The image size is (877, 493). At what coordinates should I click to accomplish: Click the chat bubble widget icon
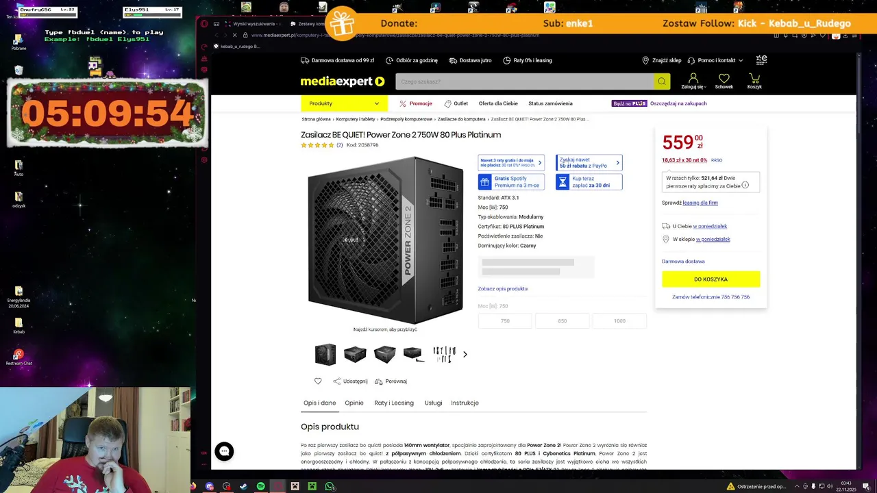pos(224,451)
